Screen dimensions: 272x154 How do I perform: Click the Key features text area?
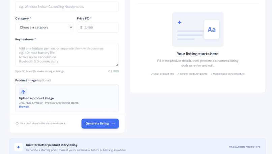(x=67, y=55)
